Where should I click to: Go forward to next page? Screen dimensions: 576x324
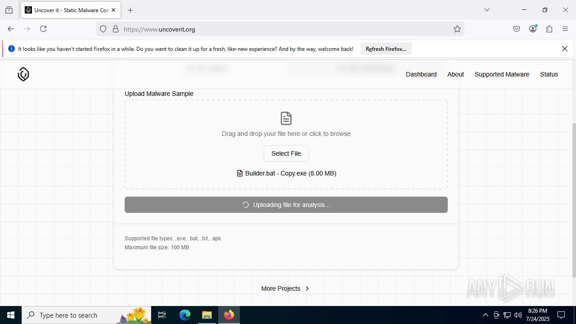click(x=27, y=29)
